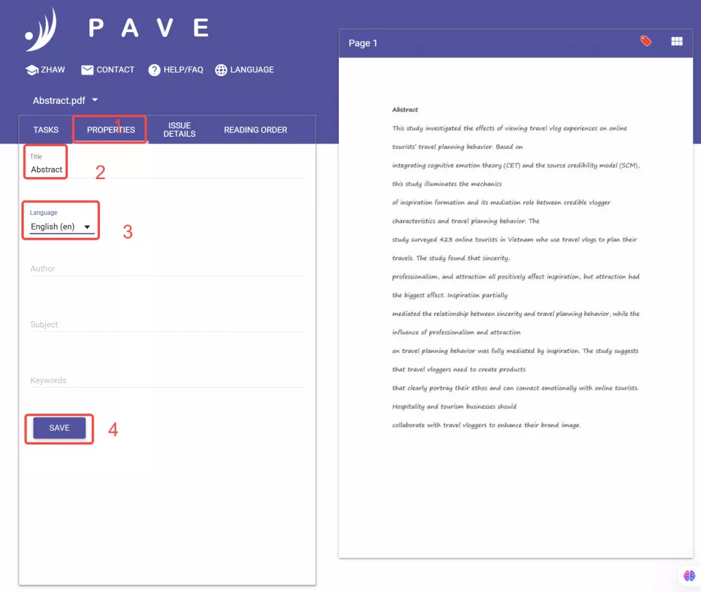This screenshot has height=592, width=701.
Task: Click the Help/FAQ question mark icon
Action: pos(154,70)
